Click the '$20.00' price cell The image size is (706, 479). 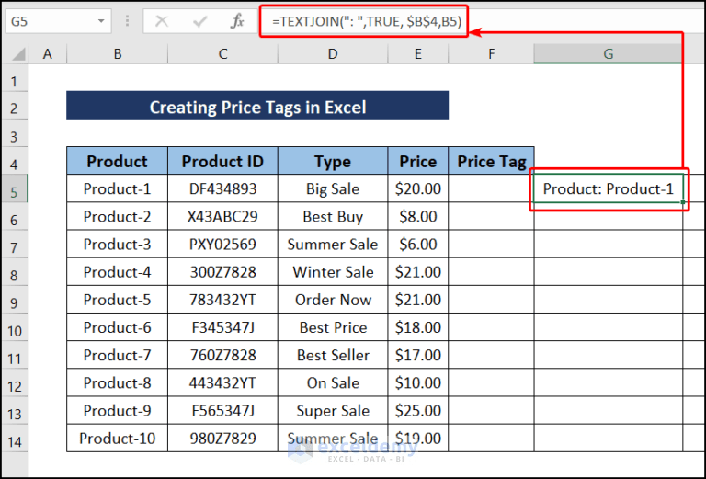(418, 188)
